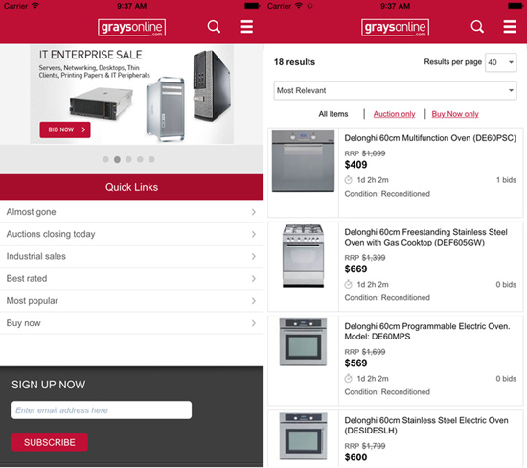Click the chevron beside Most popular
527x468 pixels.
[x=253, y=301]
